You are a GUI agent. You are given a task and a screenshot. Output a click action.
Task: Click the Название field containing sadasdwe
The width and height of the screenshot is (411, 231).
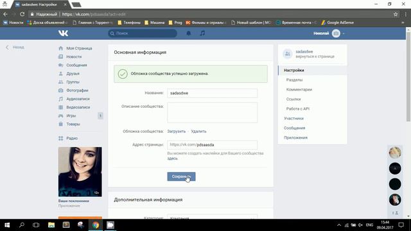pos(213,93)
